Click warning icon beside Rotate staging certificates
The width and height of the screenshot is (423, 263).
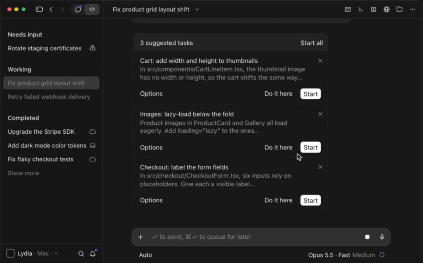(x=92, y=48)
